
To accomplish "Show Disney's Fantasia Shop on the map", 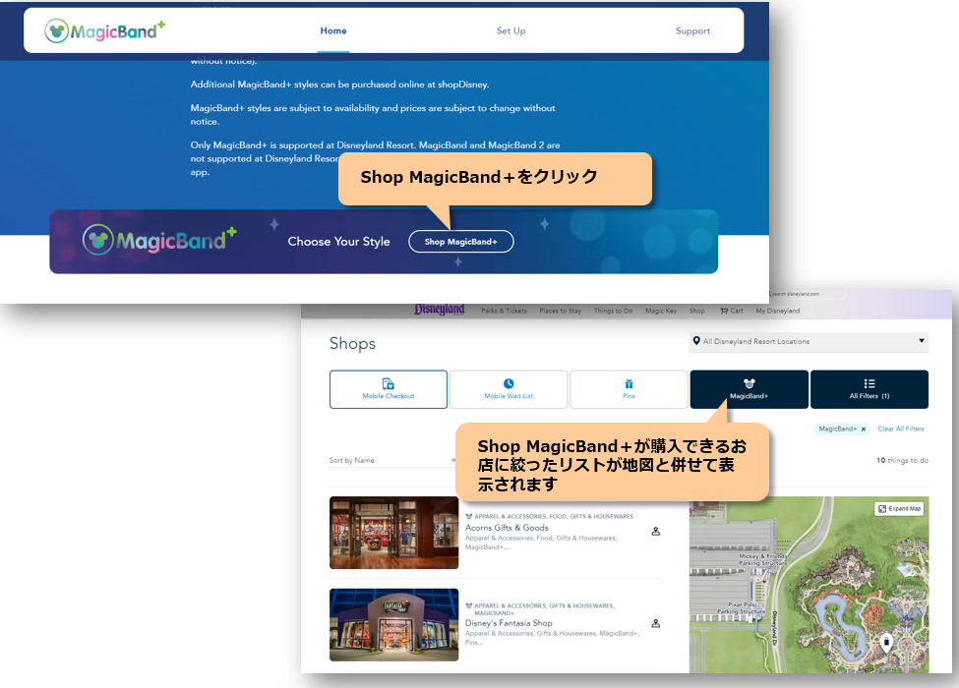I will [x=656, y=623].
